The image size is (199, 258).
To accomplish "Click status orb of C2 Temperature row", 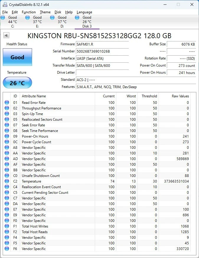I will [x=7, y=181].
